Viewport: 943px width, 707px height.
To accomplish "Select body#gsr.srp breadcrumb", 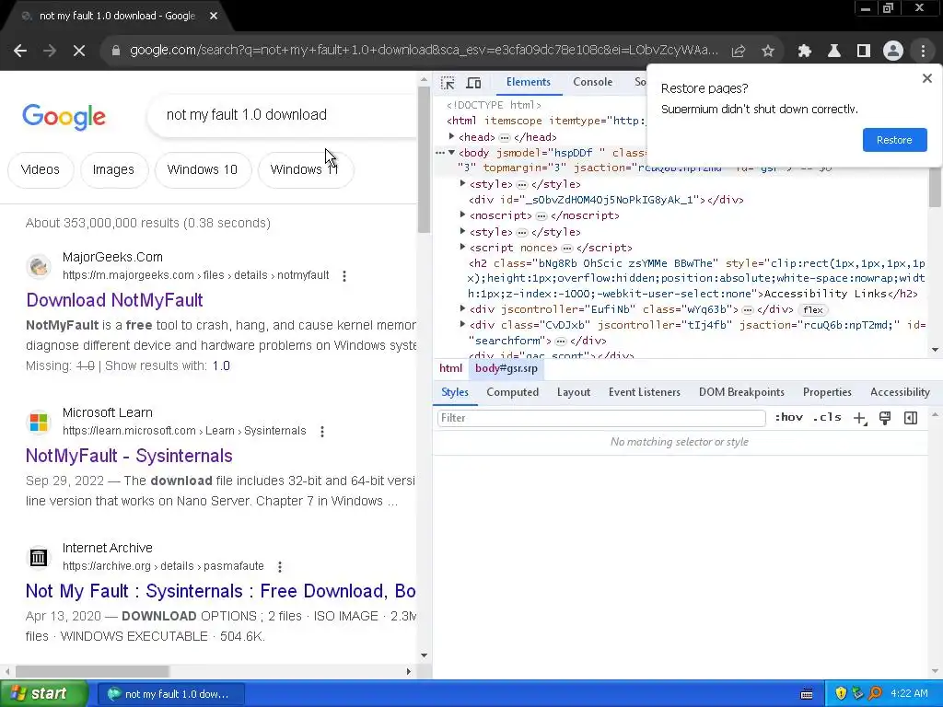I will [506, 368].
